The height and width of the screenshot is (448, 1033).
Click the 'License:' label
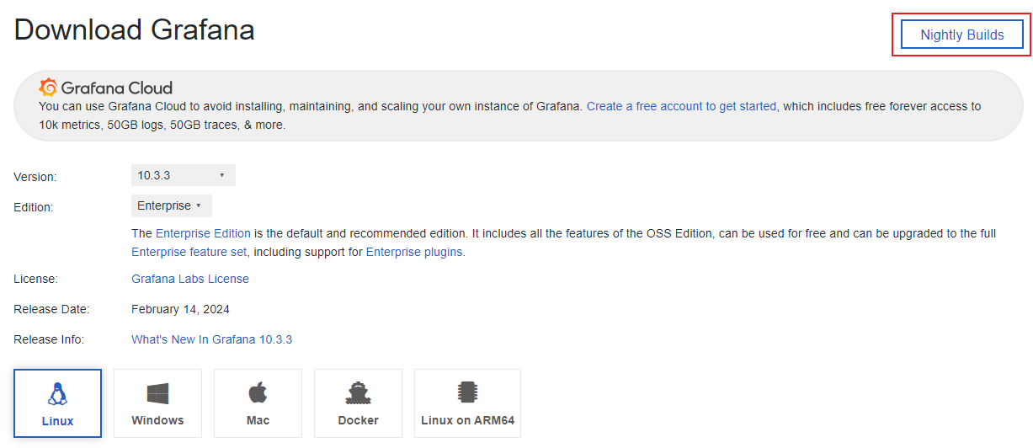35,279
